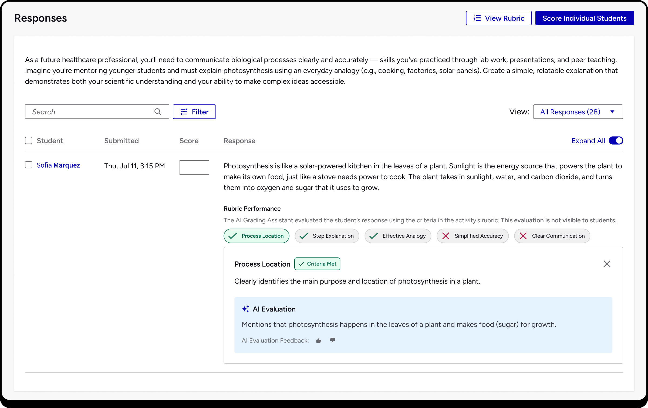Select the Effective Analogy rubric chip
The image size is (648, 408).
click(x=398, y=236)
